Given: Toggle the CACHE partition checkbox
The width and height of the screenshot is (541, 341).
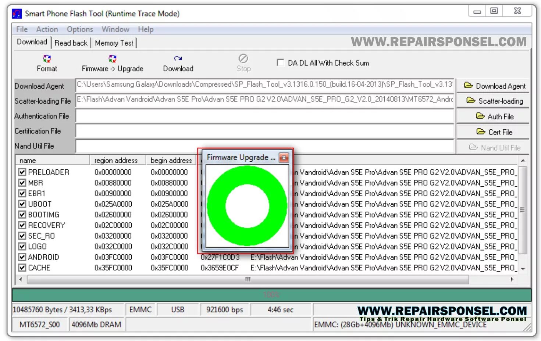Looking at the screenshot, I should (x=22, y=268).
